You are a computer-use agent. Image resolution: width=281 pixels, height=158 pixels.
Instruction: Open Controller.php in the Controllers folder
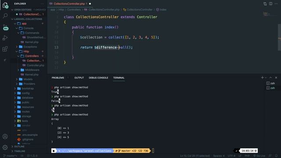click(x=35, y=65)
